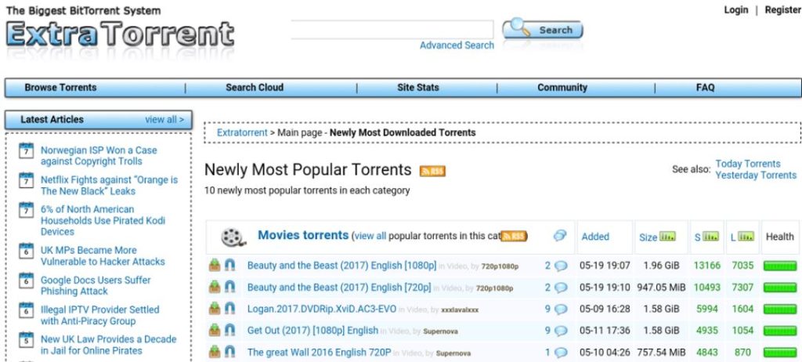Read Illegal IPTV Provider Settled article

pyautogui.click(x=99, y=316)
